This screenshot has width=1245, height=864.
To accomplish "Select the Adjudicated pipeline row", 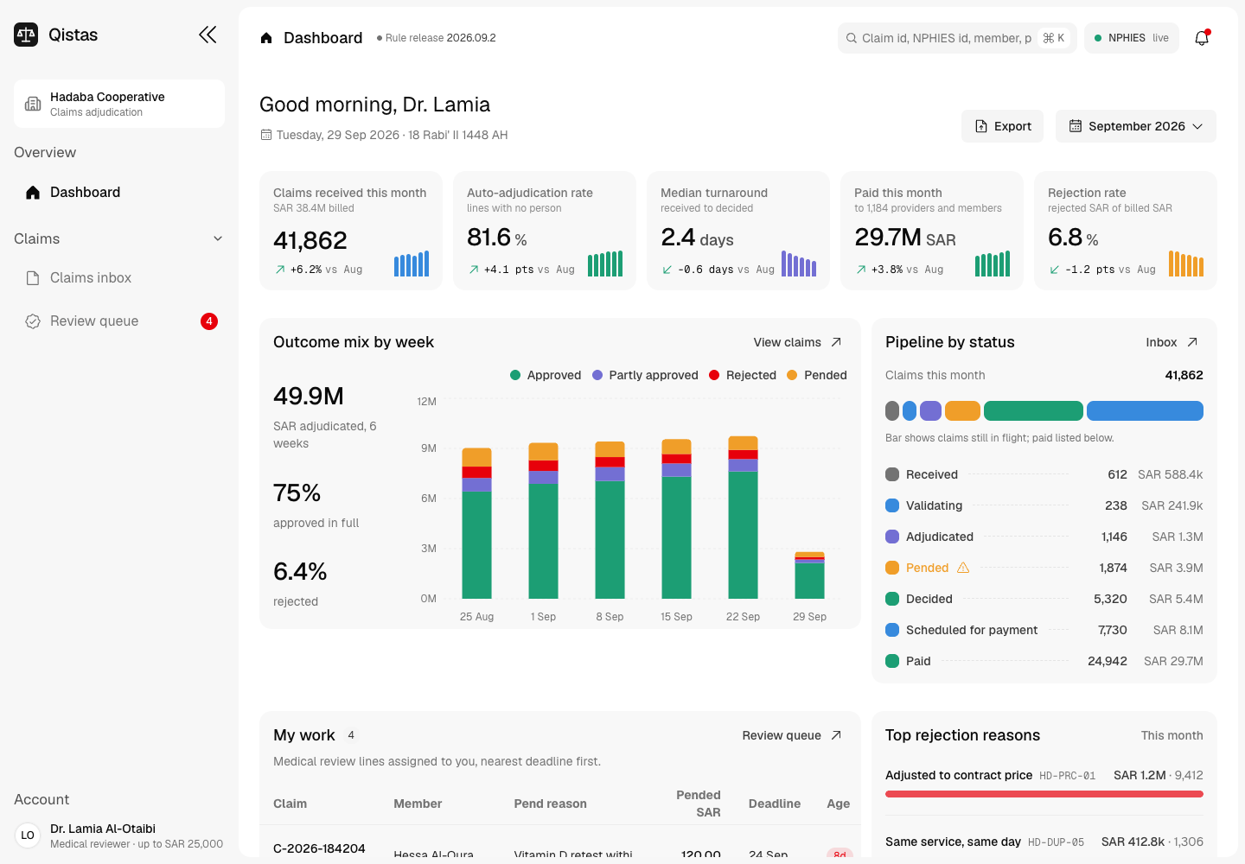I will 1044,537.
